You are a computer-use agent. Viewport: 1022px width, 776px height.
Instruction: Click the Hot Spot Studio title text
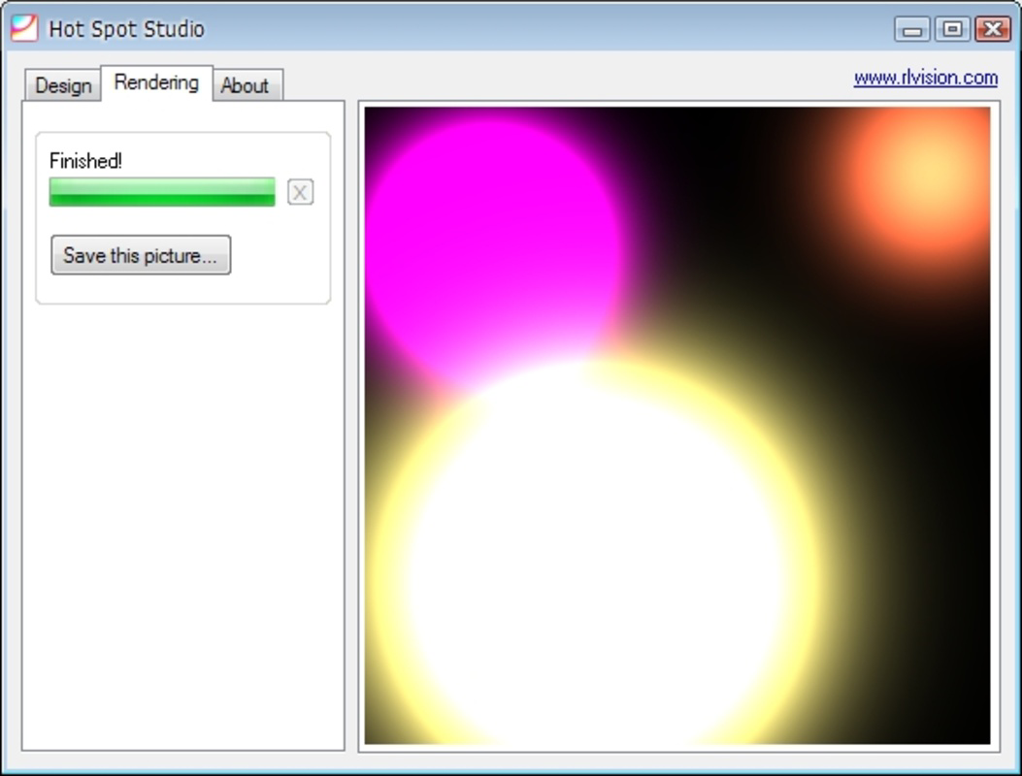(x=124, y=29)
